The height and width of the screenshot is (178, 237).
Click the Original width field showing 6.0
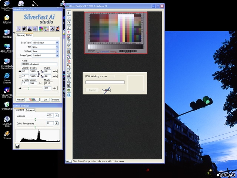[25, 71]
